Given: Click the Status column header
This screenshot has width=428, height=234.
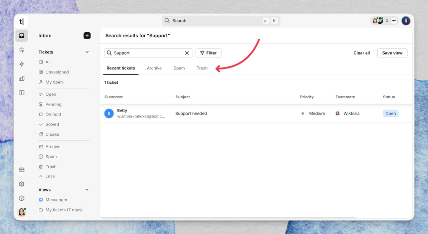Looking at the screenshot, I should 389,97.
